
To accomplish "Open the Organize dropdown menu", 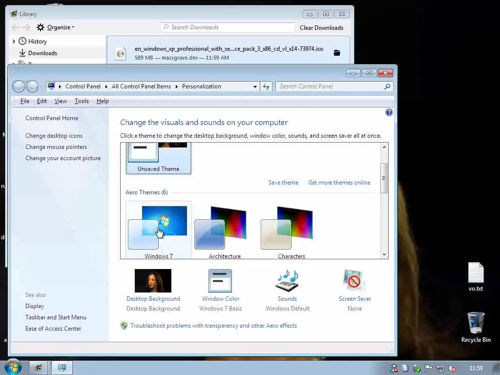I will coord(61,27).
